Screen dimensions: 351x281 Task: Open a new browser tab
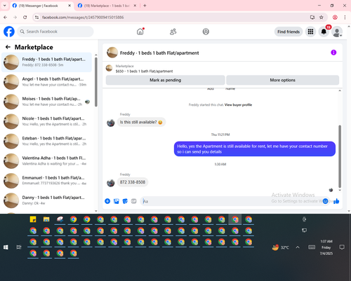click(145, 6)
